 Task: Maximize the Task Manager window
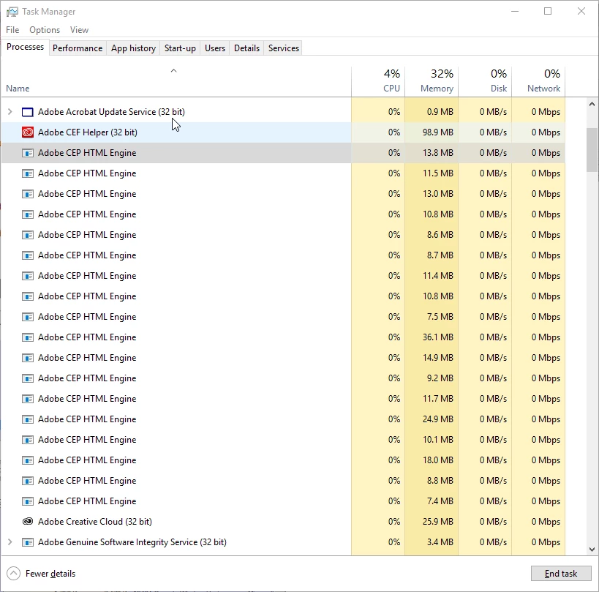548,11
